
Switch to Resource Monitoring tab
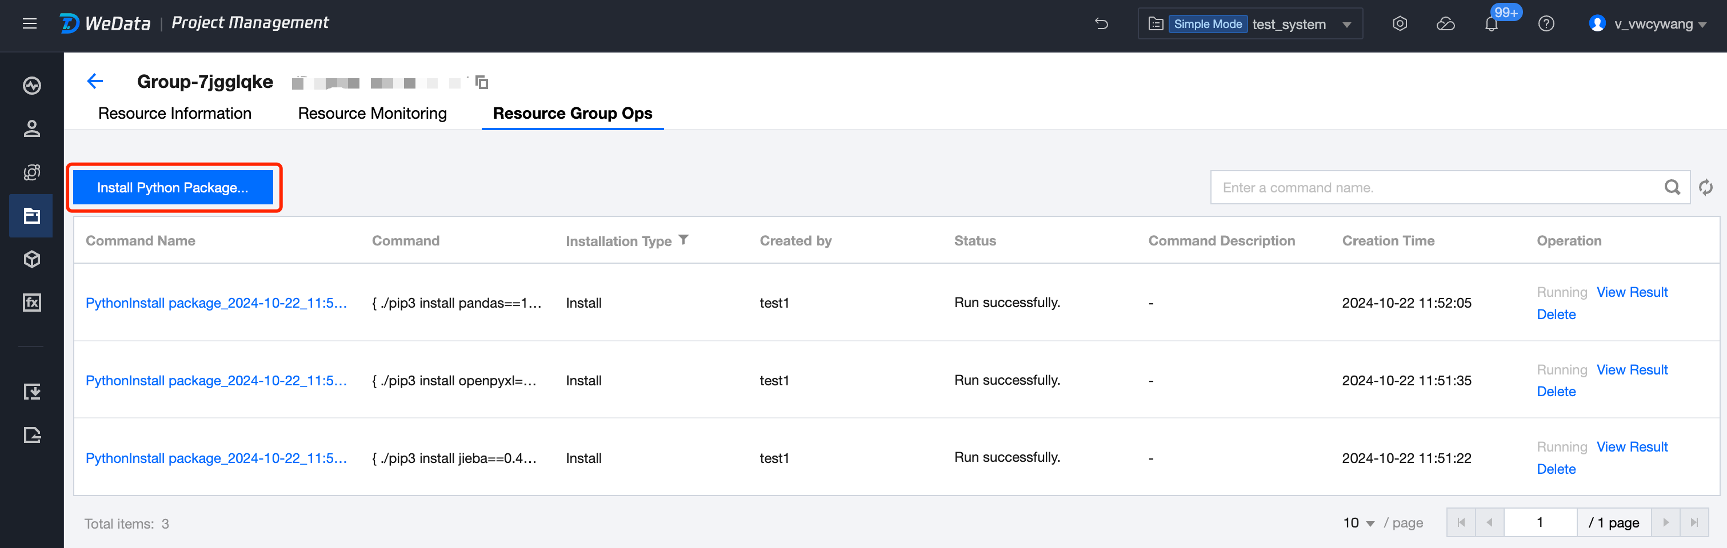pos(372,113)
